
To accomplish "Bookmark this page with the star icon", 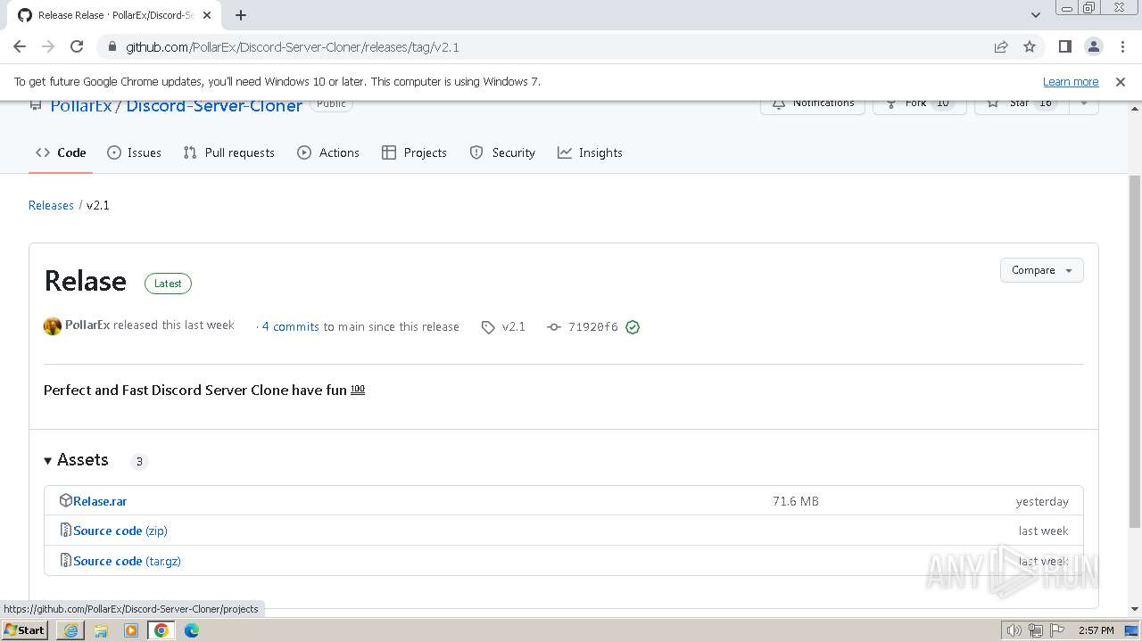I will point(1030,46).
